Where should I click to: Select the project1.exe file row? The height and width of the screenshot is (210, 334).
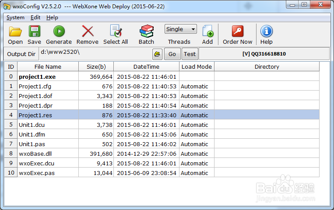[x=162, y=77]
